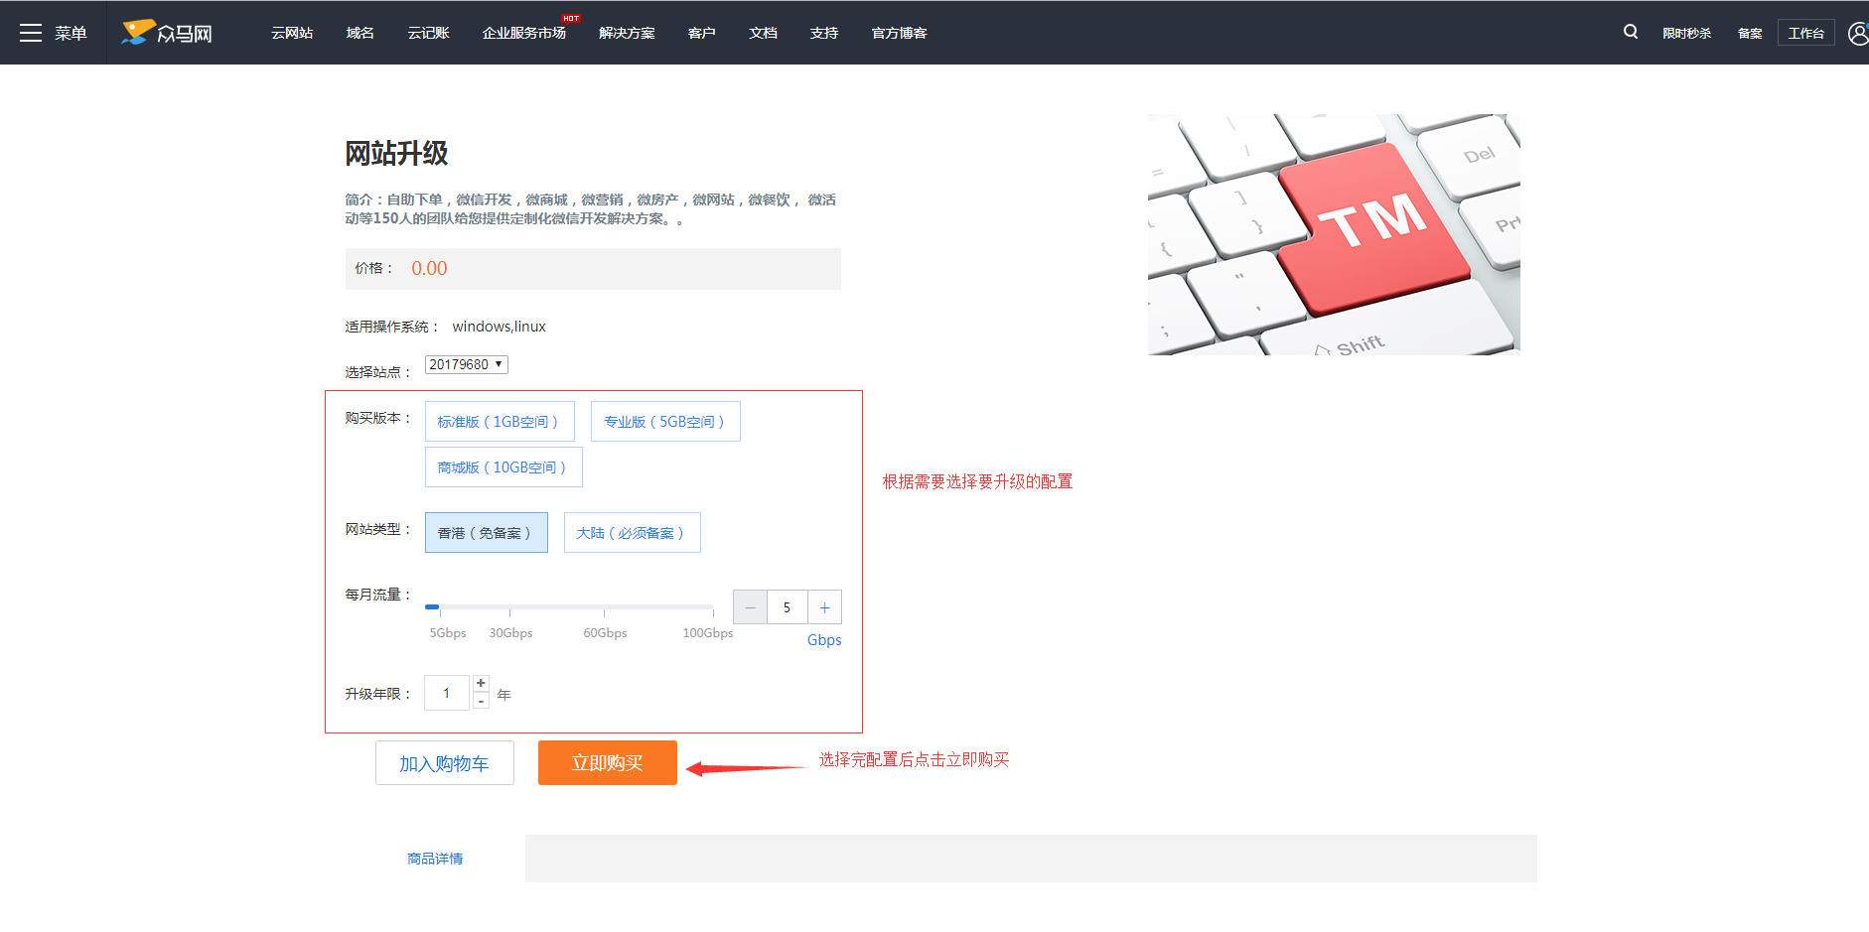The image size is (1869, 932).
Task: Increase upgrade years with small plus
Action: point(481,683)
